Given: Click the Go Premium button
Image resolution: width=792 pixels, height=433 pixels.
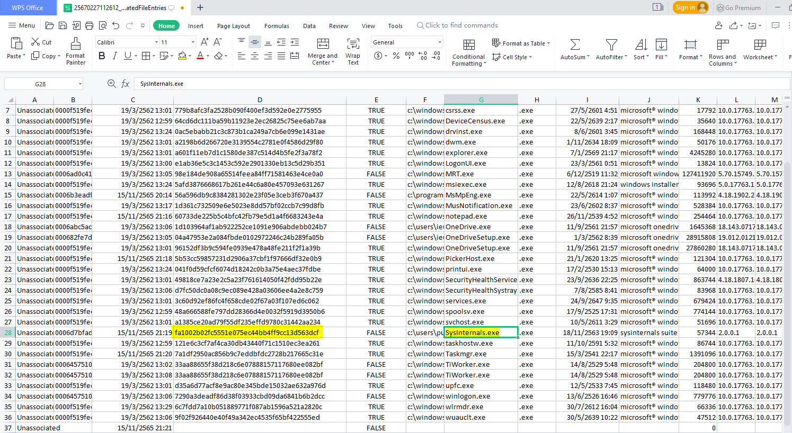Looking at the screenshot, I should pos(738,7).
